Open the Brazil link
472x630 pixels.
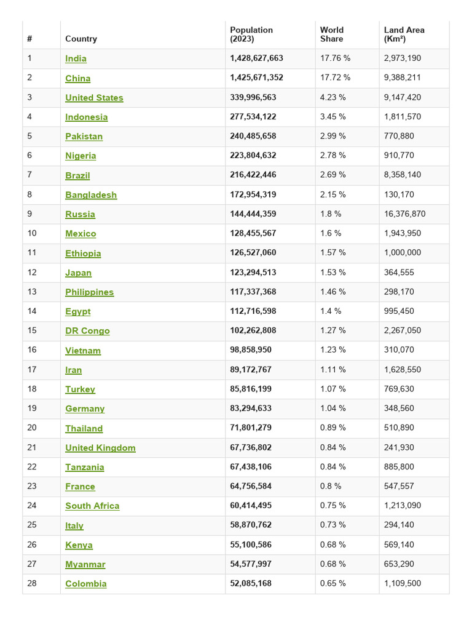tap(77, 175)
